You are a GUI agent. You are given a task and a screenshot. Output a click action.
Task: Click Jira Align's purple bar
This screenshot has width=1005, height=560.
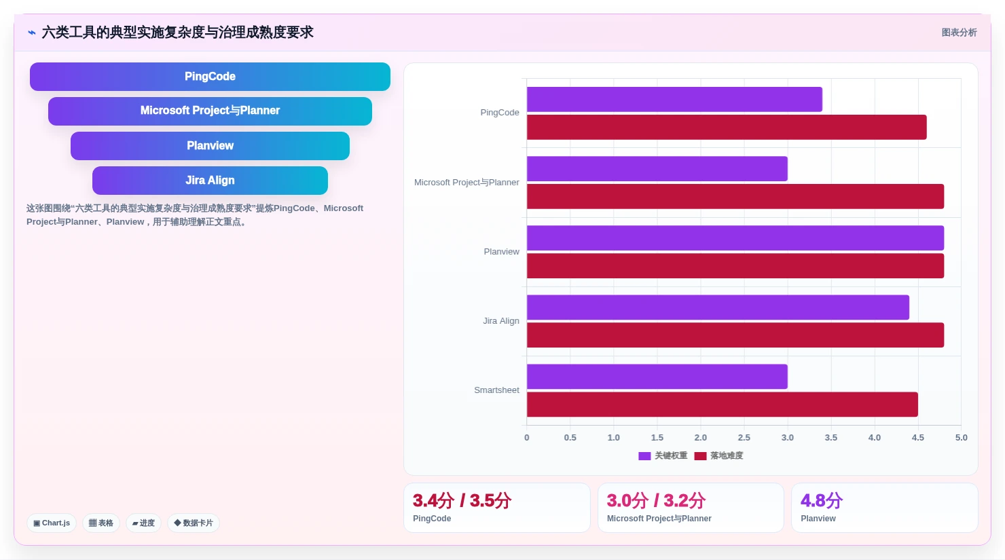pyautogui.click(x=718, y=307)
